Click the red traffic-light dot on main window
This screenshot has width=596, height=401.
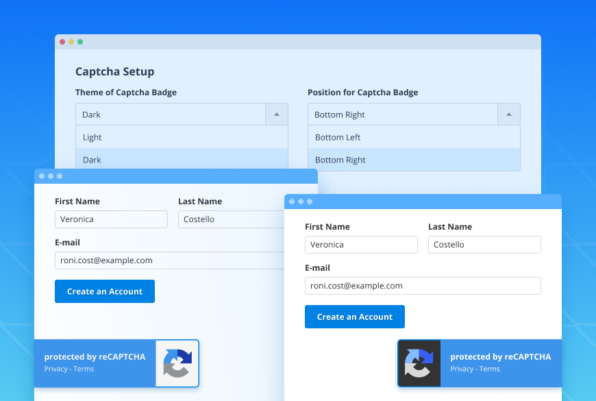[62, 42]
